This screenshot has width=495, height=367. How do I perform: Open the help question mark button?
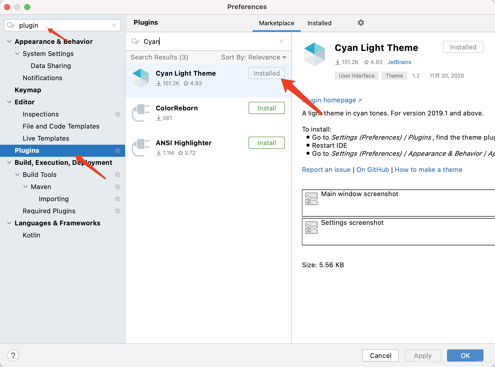point(13,355)
